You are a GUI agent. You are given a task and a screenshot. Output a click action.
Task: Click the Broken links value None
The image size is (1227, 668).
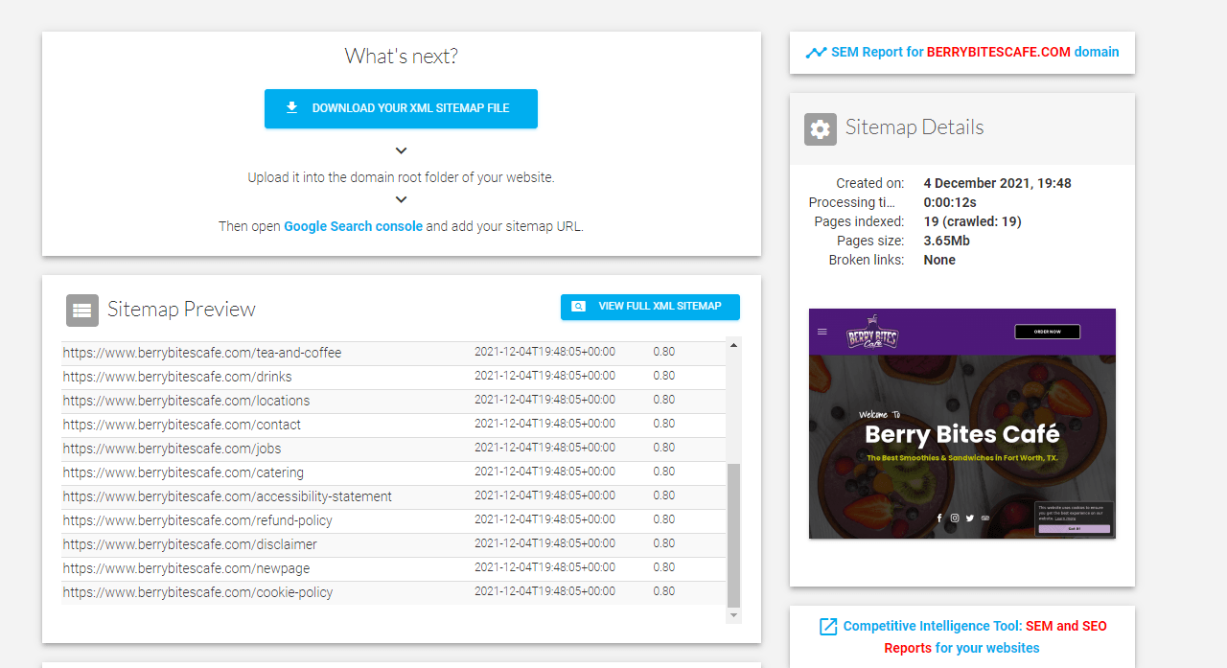[x=939, y=260]
